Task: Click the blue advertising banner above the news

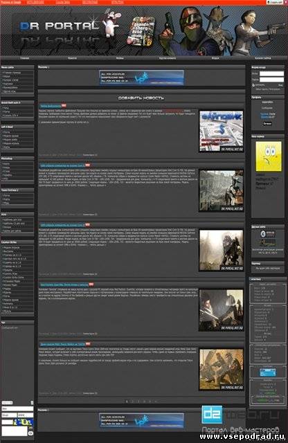Action: point(142,78)
